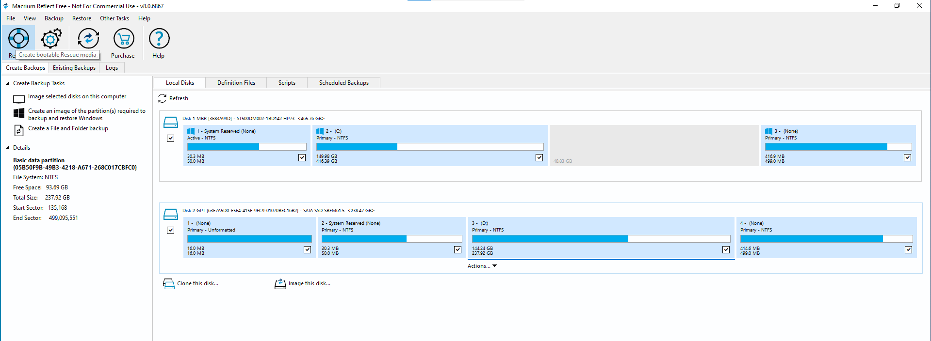This screenshot has height=341, width=931.
Task: Click the Refresh link
Action: (179, 98)
